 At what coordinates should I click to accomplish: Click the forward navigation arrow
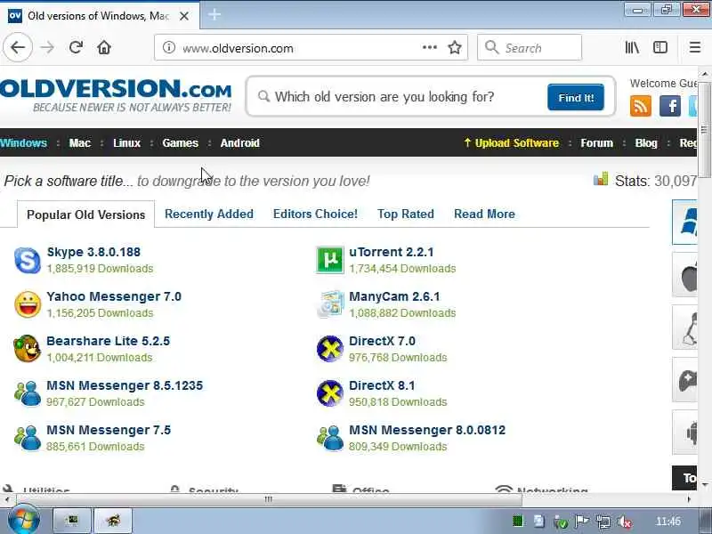[47, 47]
